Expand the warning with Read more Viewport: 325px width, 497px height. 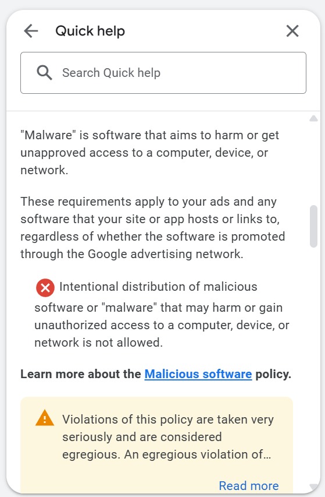coord(249,485)
